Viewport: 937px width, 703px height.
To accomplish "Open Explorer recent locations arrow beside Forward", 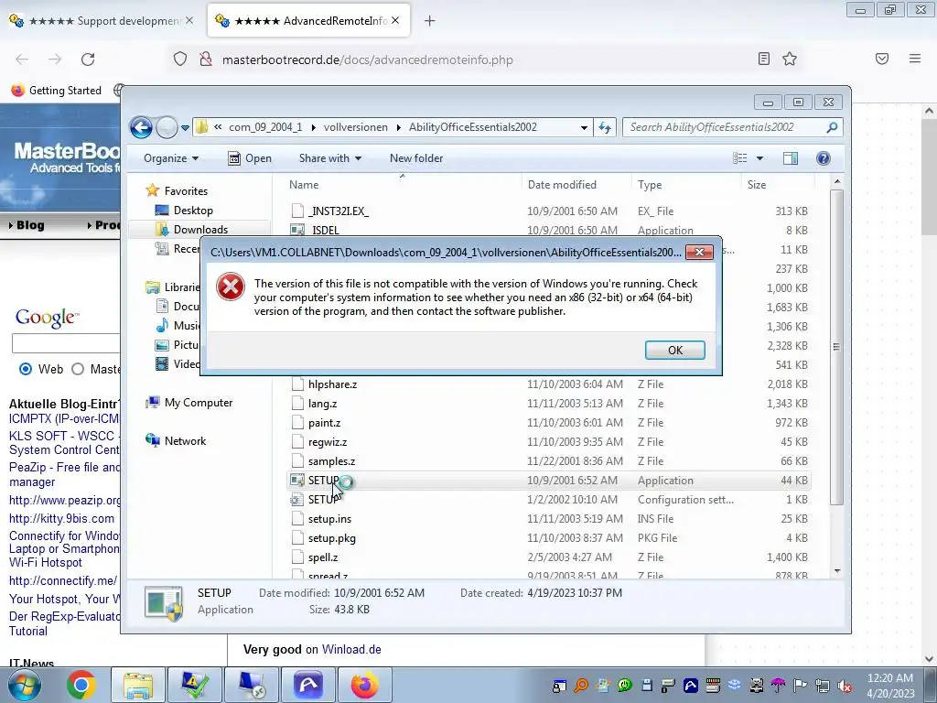I will coord(185,127).
